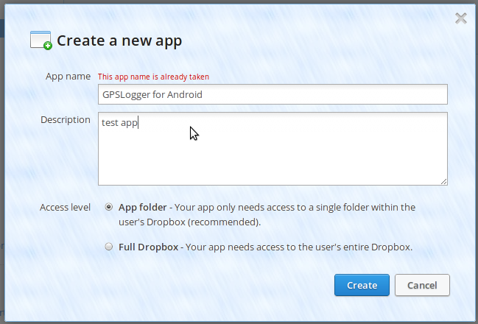Select the Full Dropbox access level

pos(109,247)
